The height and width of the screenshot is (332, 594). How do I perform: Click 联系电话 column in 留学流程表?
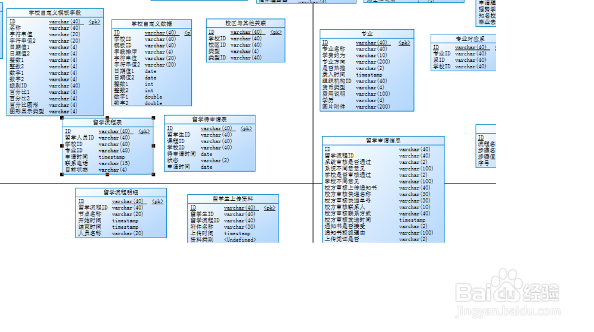pyautogui.click(x=77, y=163)
